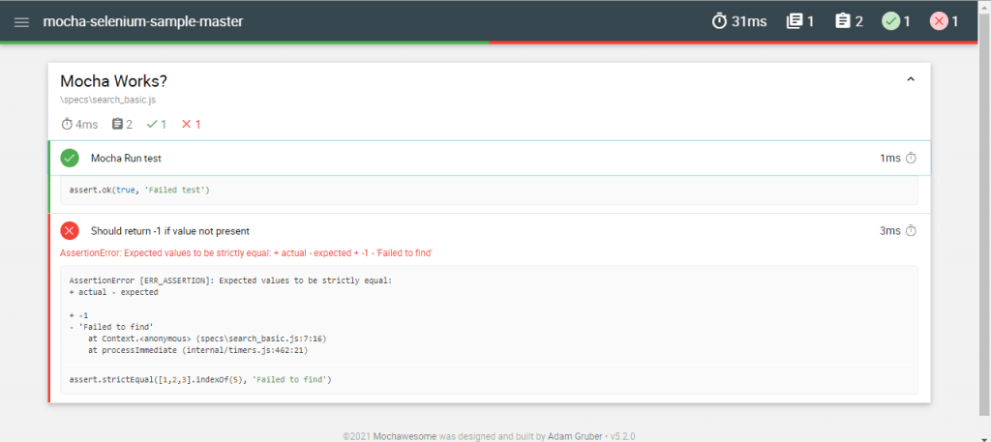
Task: Click the suite failed X count
Action: tap(191, 125)
